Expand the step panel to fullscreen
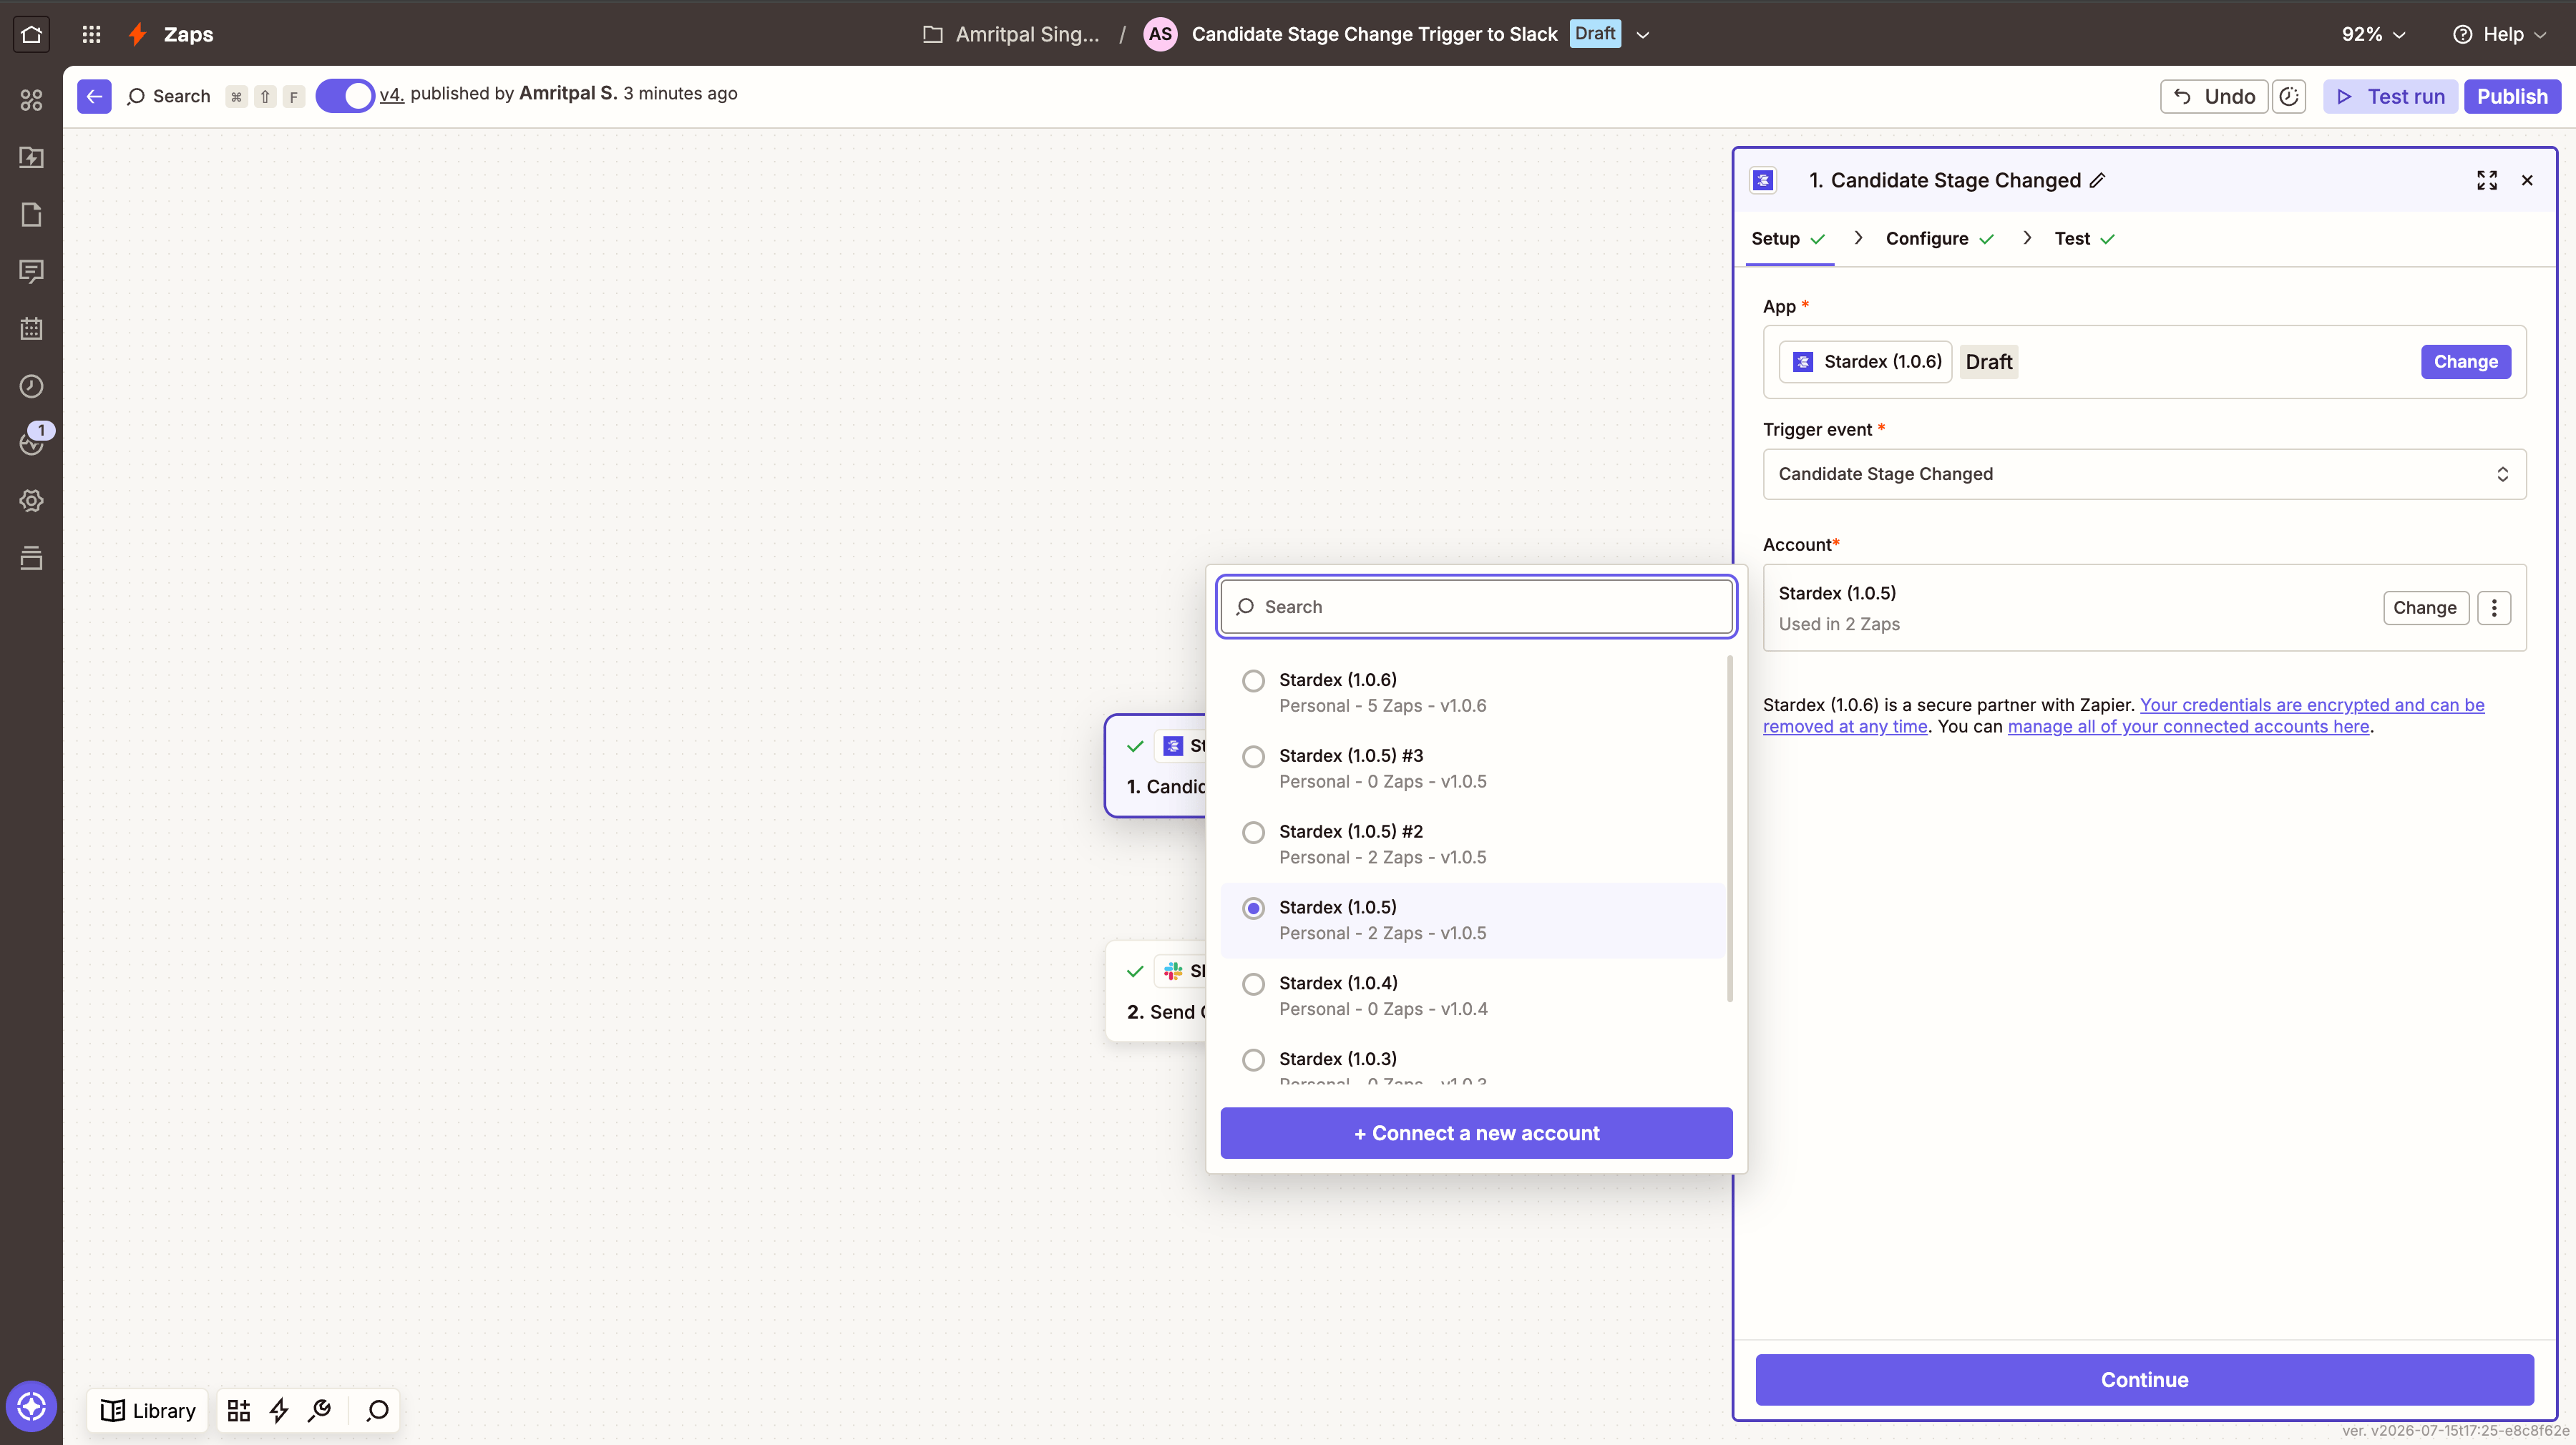 pos(2487,180)
